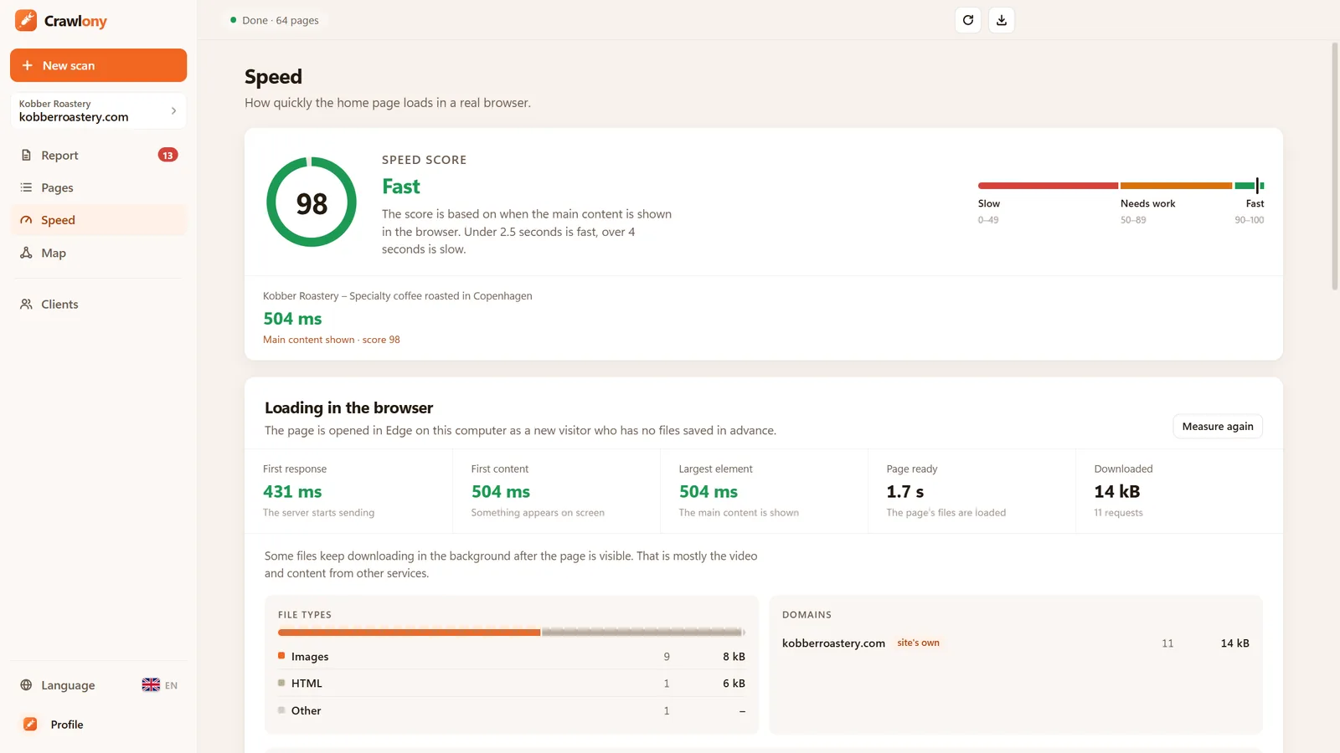Click the orange Images legend square
This screenshot has height=753, width=1340.
(281, 656)
